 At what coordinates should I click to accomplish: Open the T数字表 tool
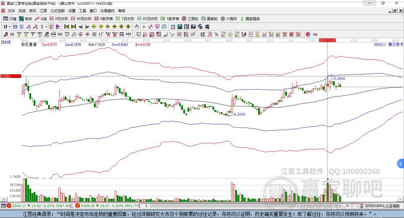click(170, 19)
